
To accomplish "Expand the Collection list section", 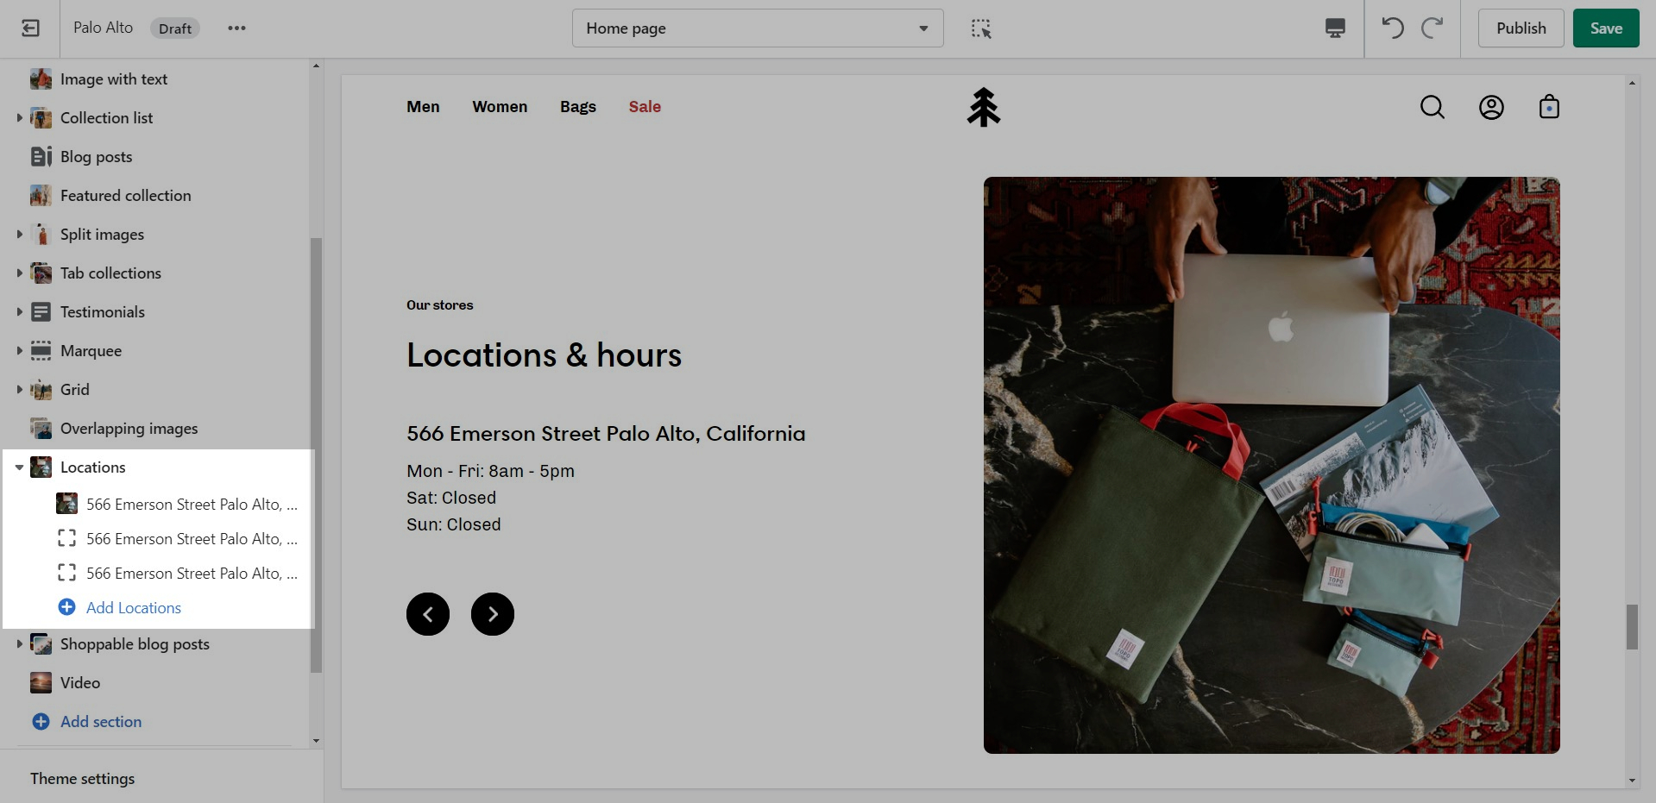I will 19,118.
